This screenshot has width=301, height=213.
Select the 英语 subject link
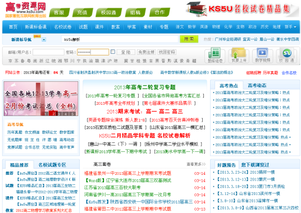[204, 27]
